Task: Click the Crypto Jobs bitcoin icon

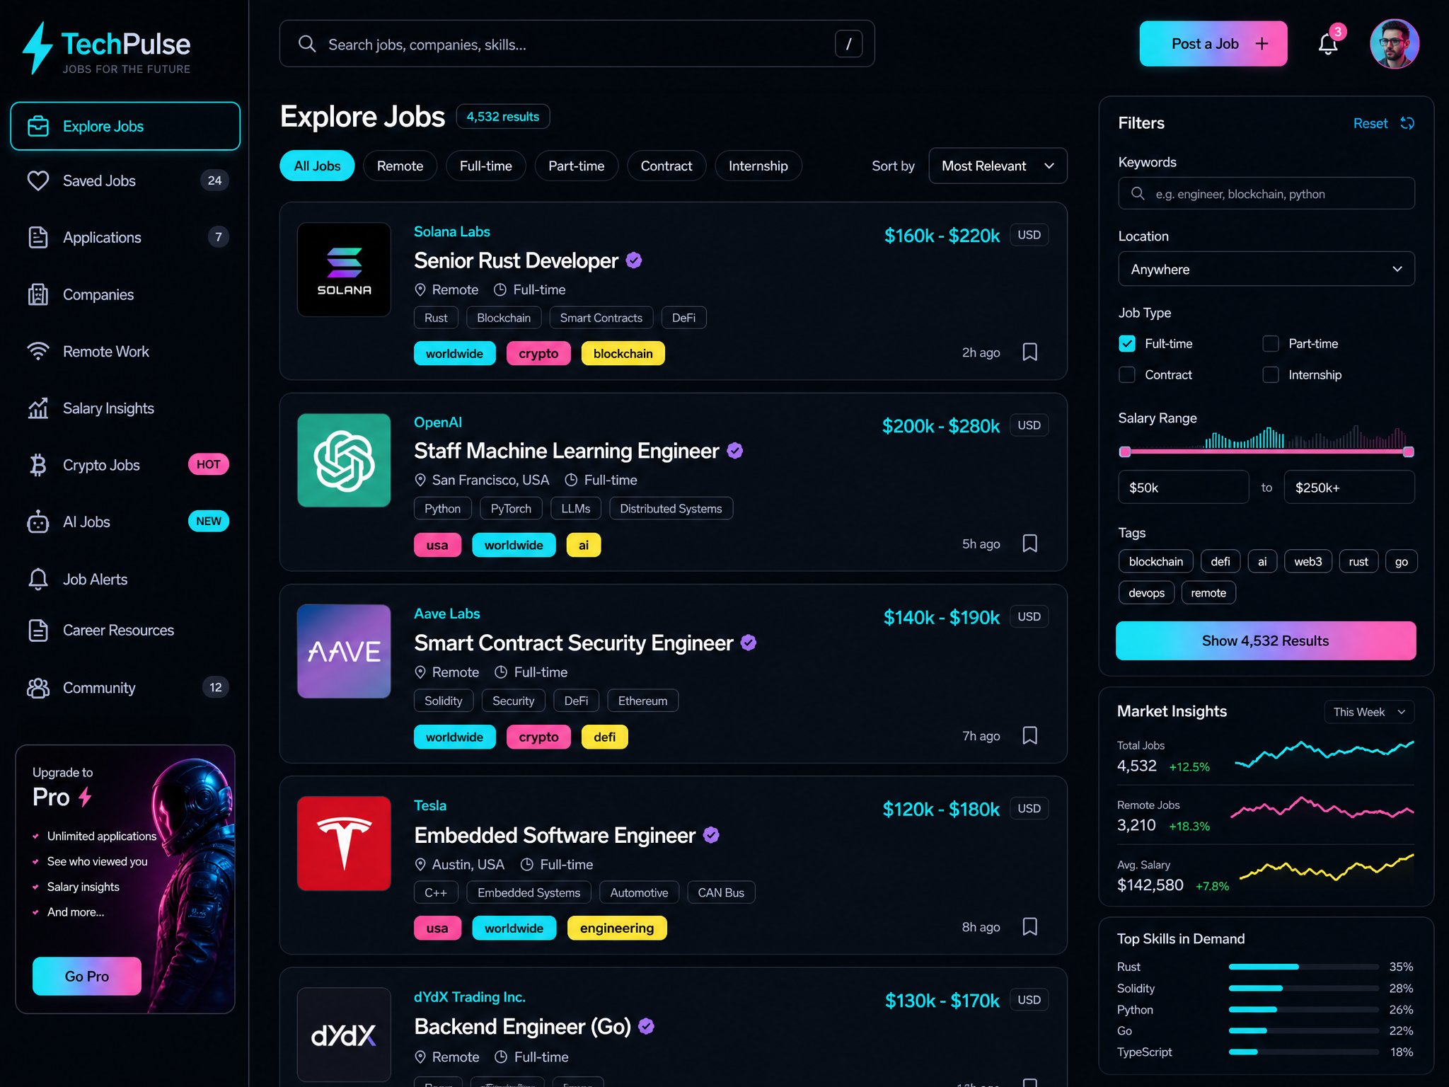Action: click(x=38, y=465)
